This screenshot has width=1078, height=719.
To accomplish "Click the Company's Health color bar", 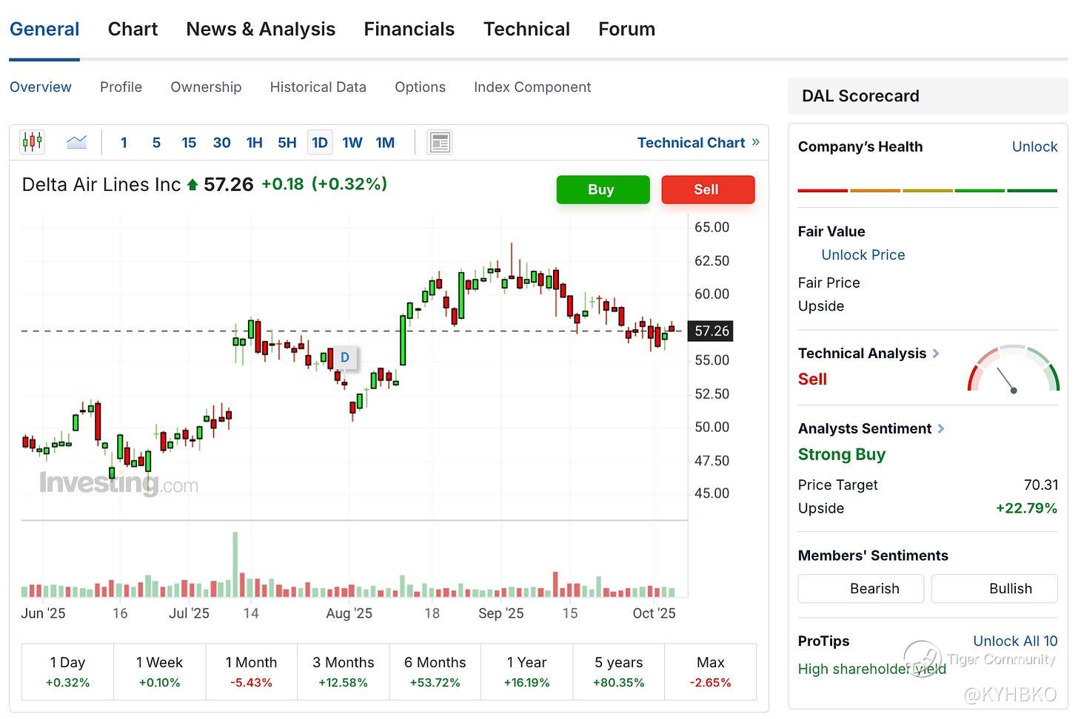I will pos(928,191).
